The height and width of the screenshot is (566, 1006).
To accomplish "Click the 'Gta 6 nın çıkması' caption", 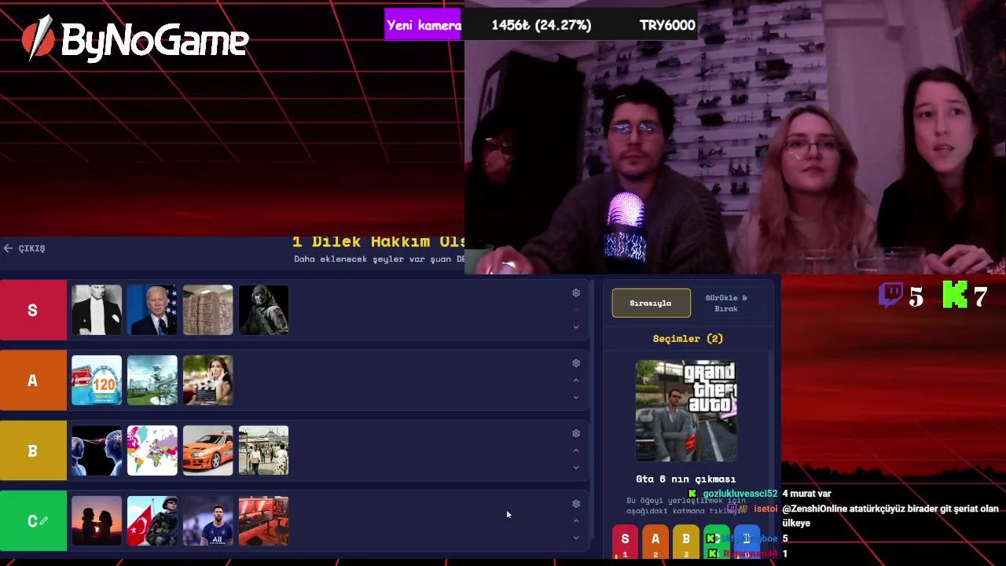I will pyautogui.click(x=686, y=479).
